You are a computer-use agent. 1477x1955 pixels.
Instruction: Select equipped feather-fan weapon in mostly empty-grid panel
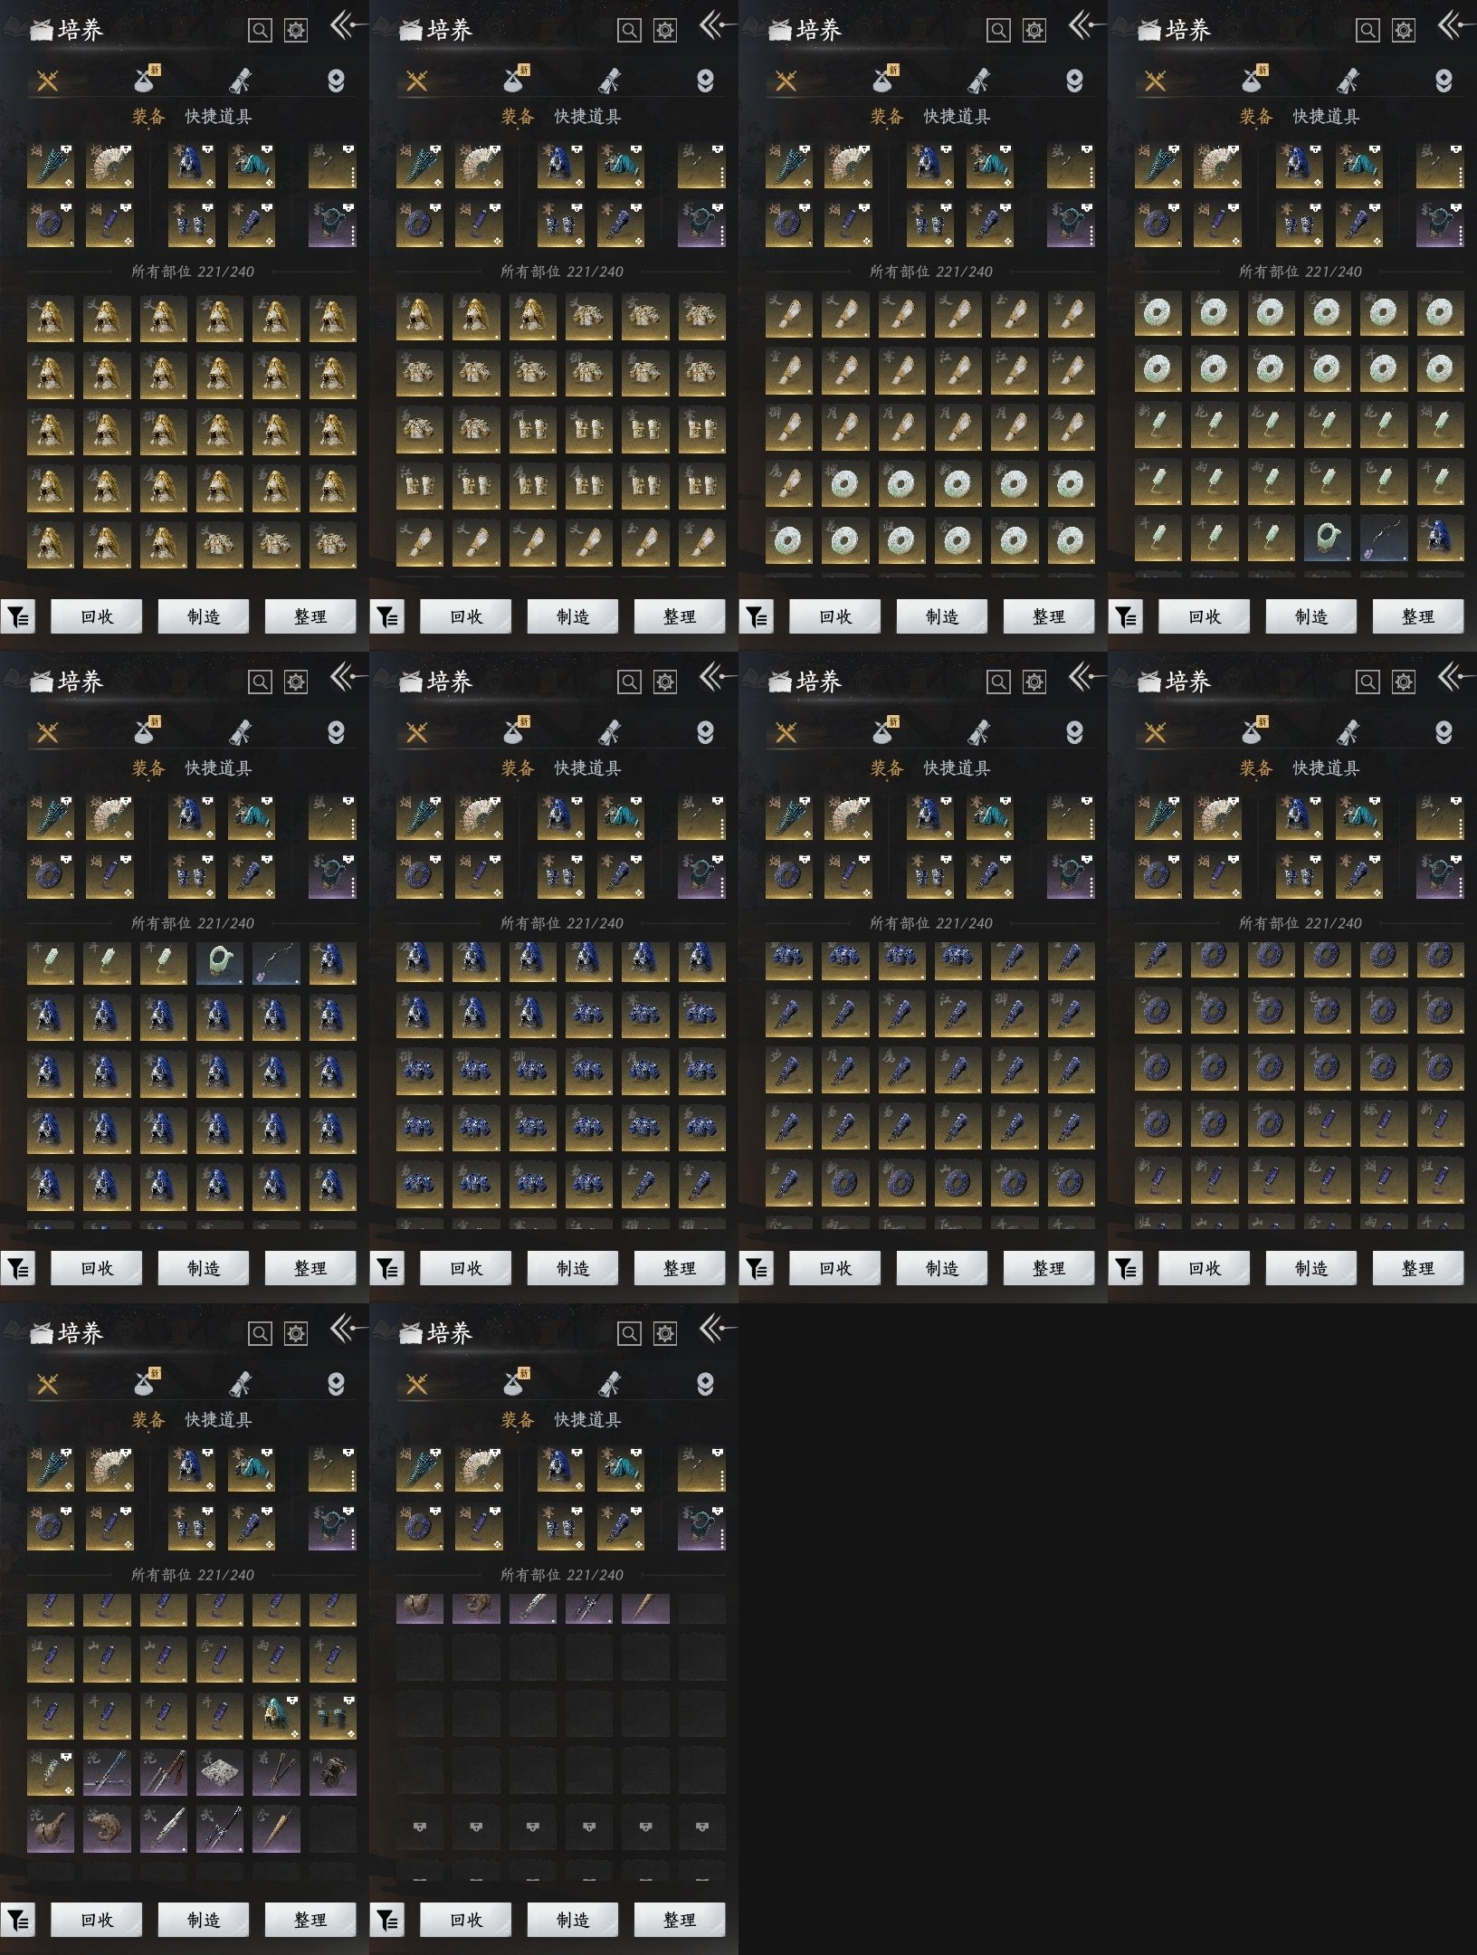(420, 1468)
